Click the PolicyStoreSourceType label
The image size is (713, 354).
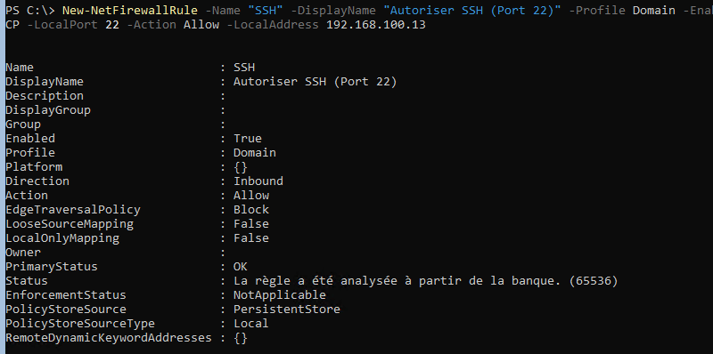(80, 324)
